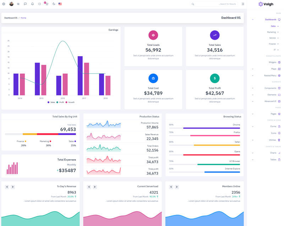284x226 pixels.
Task: Click the user profile avatar
Action: 11,4
